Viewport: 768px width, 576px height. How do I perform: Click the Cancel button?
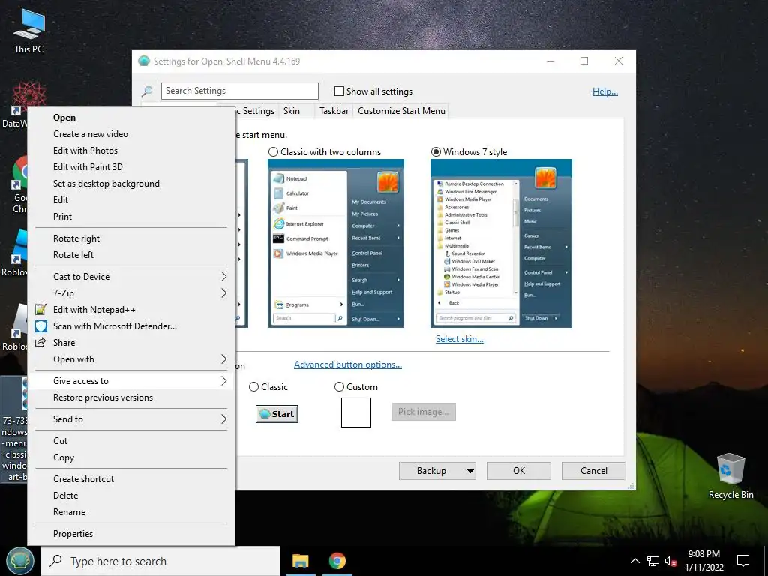[x=594, y=471]
